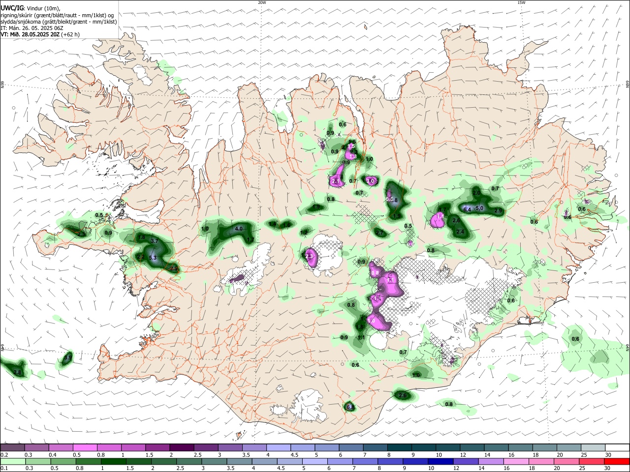This screenshot has height=472, width=630.
Task: Click the "5.3" precipitation value in the west
Action: pos(153,258)
